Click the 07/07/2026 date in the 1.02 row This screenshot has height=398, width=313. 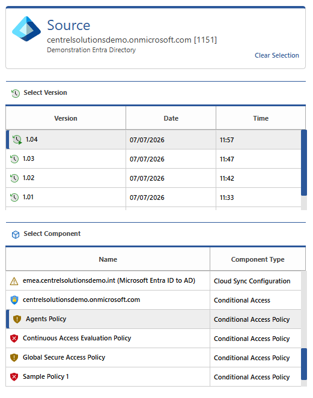(x=147, y=178)
